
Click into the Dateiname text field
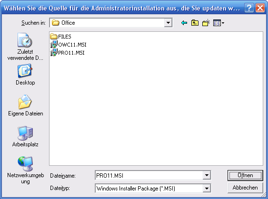149,175
